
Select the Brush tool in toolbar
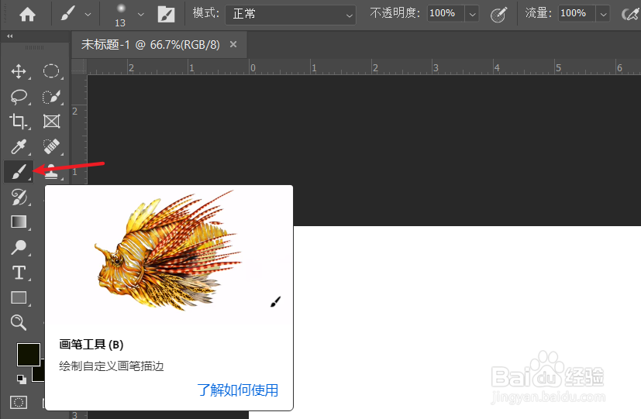(x=19, y=171)
